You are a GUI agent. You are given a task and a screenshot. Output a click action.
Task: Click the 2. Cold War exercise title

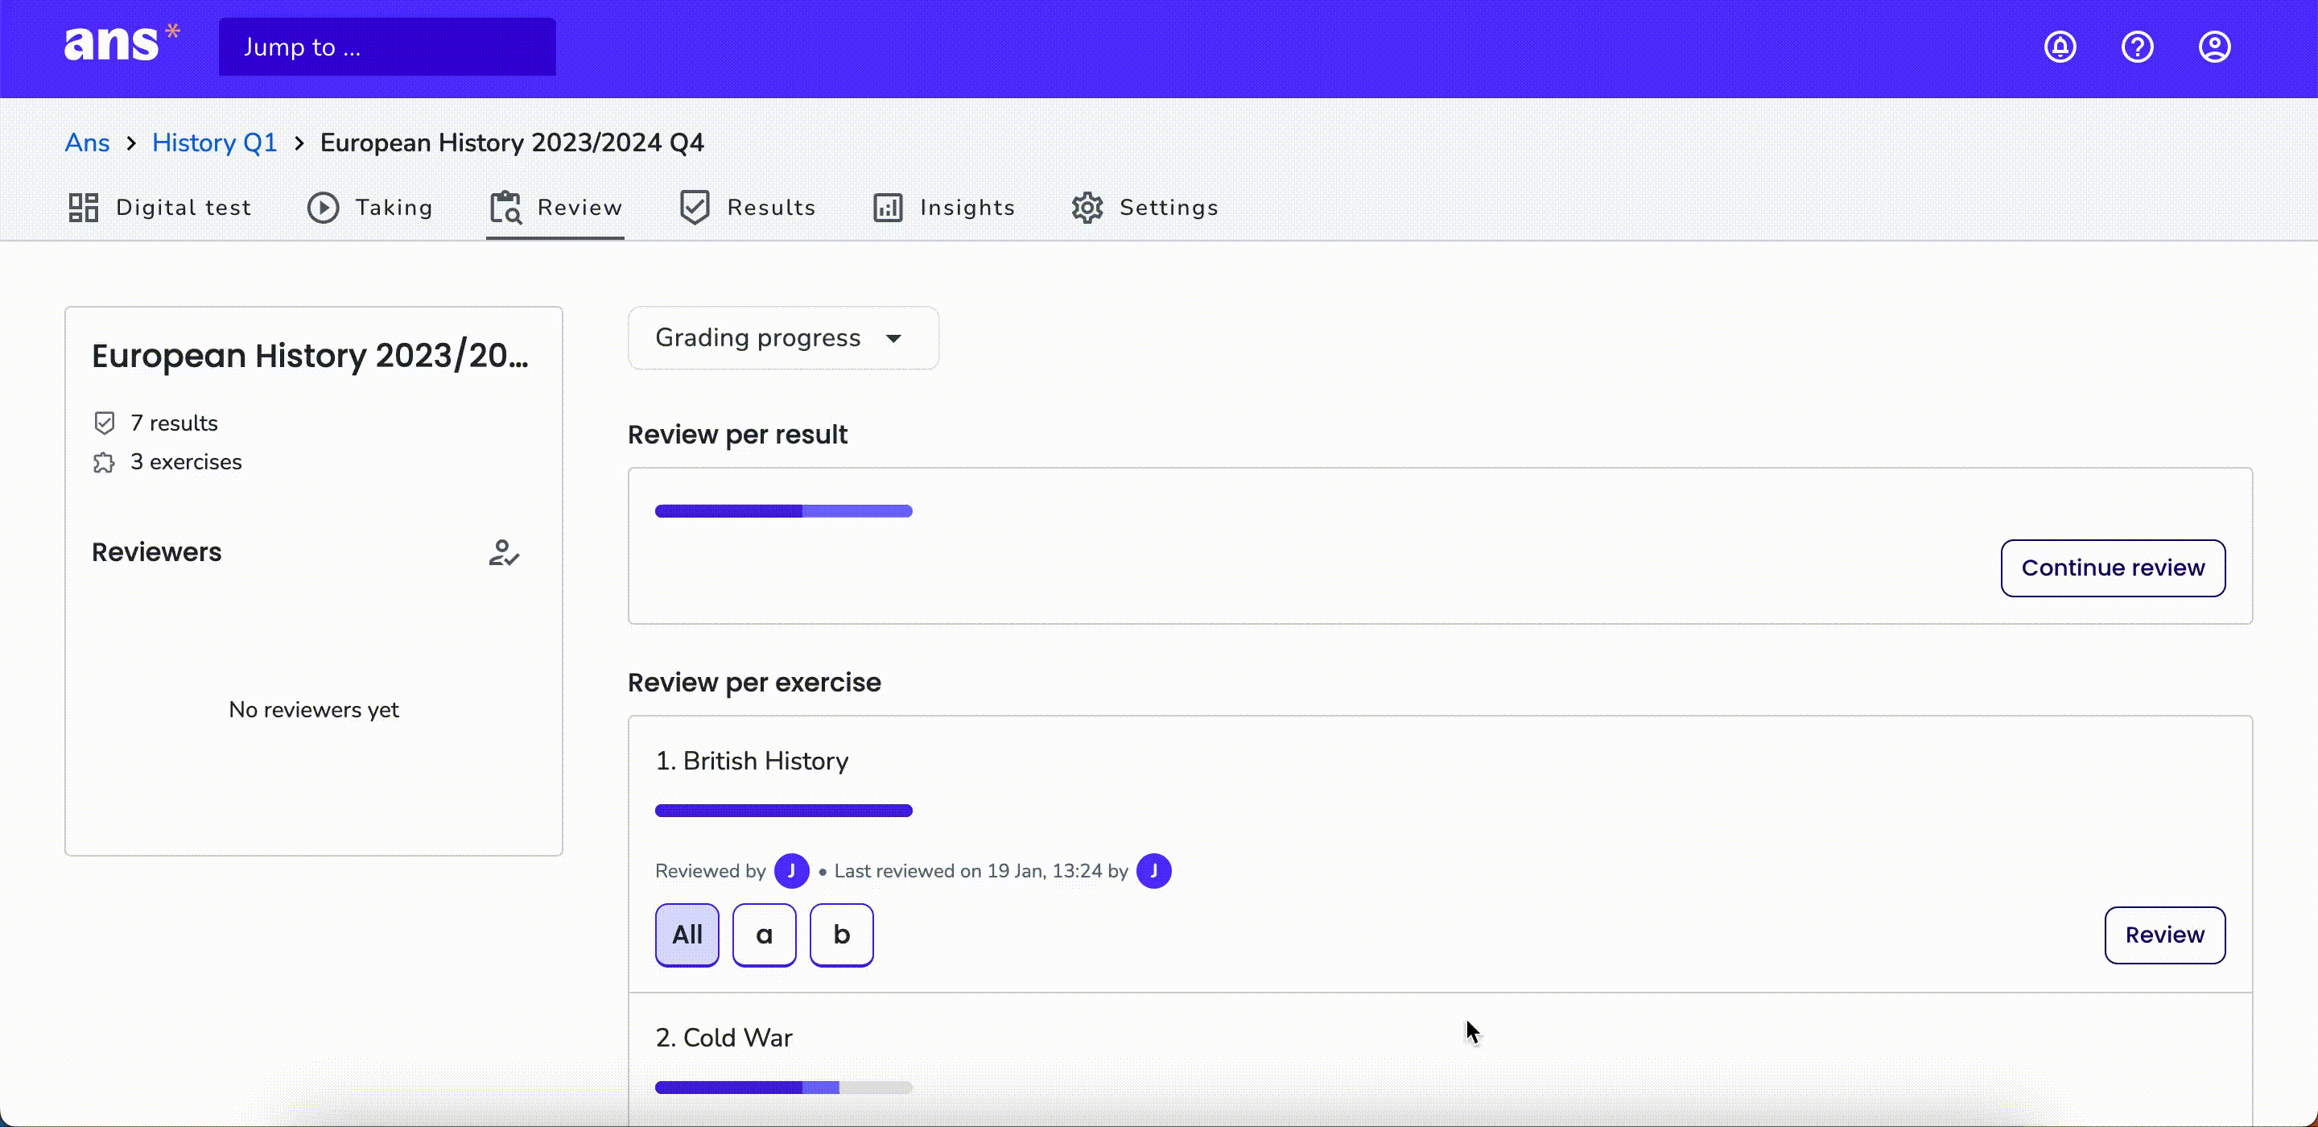[724, 1038]
